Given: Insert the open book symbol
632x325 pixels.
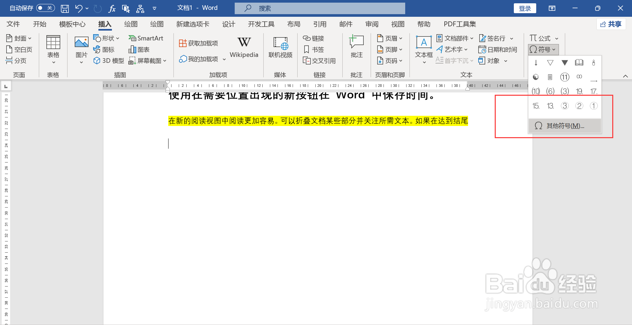Looking at the screenshot, I should tap(579, 63).
